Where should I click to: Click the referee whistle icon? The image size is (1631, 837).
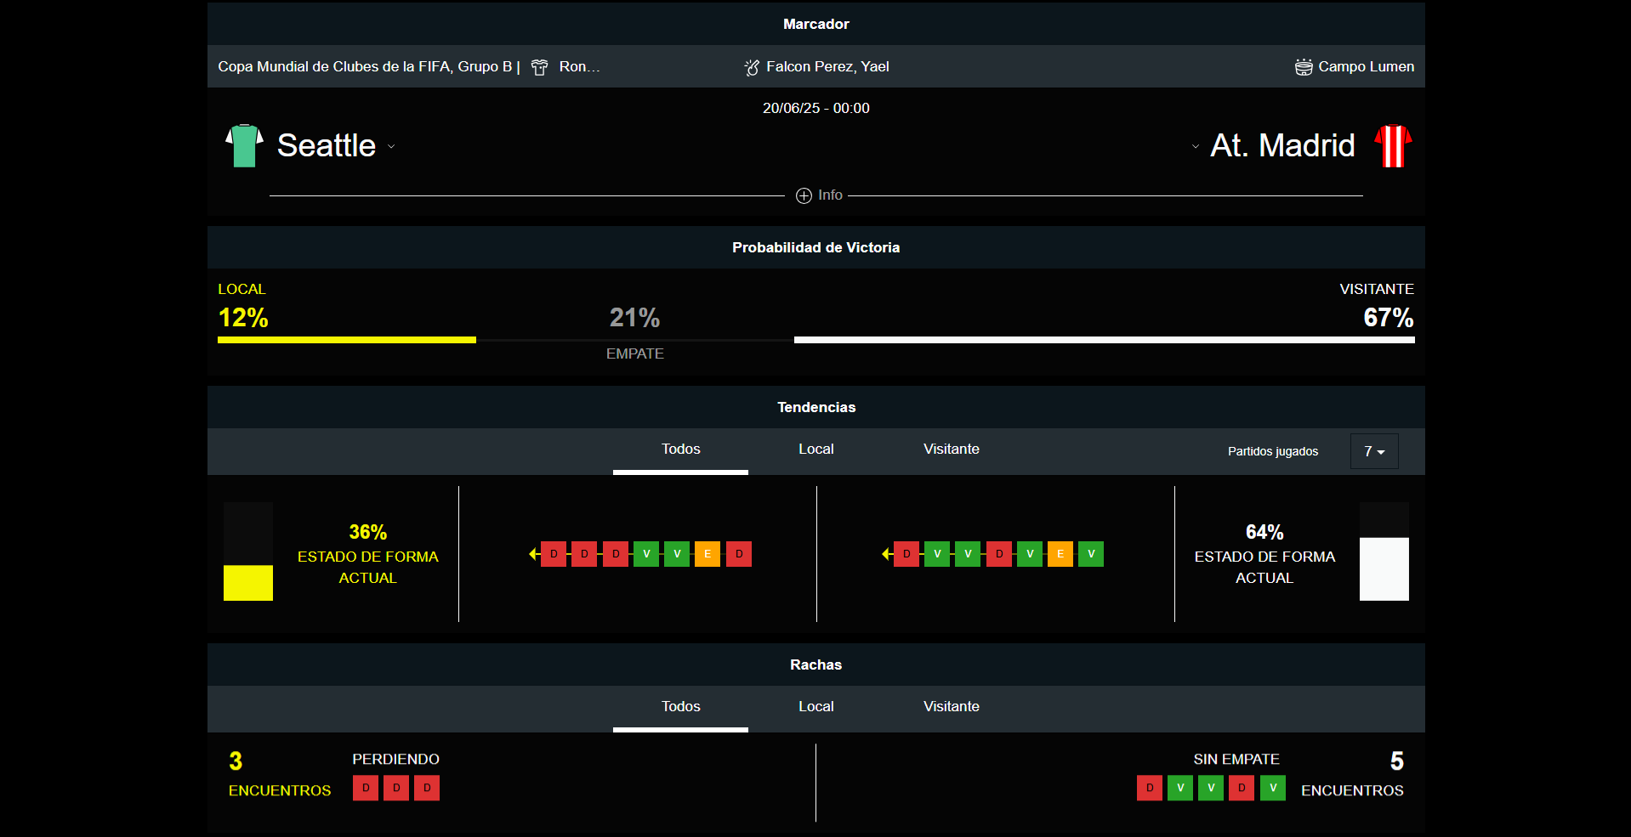pos(752,67)
